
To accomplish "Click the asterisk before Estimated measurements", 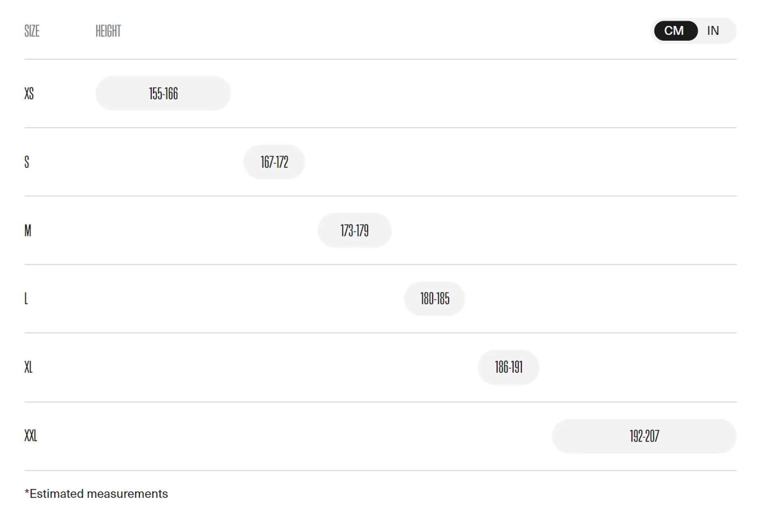I will (27, 492).
